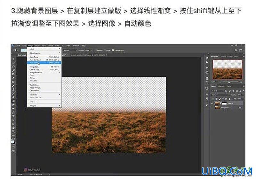256x179 pixels.
Task: Open the layer Kind filter dropdown
Action: (217, 91)
